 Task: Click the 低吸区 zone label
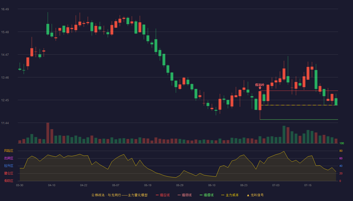tap(9, 181)
